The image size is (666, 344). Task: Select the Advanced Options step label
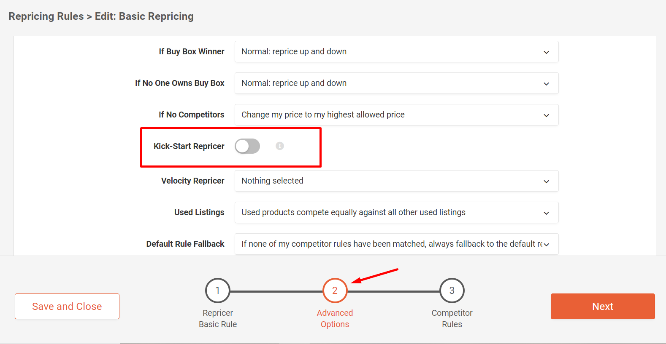pos(335,319)
